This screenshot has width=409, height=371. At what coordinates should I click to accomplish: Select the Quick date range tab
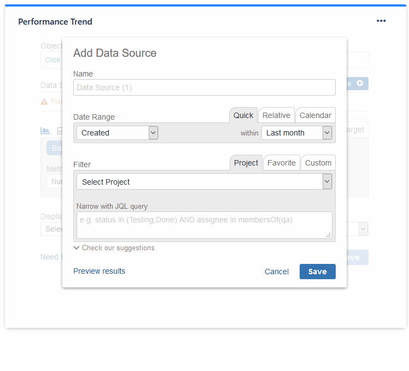(243, 115)
